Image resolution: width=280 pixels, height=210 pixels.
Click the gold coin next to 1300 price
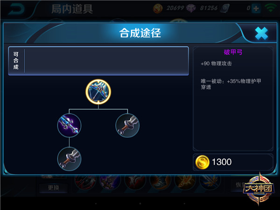point(202,162)
